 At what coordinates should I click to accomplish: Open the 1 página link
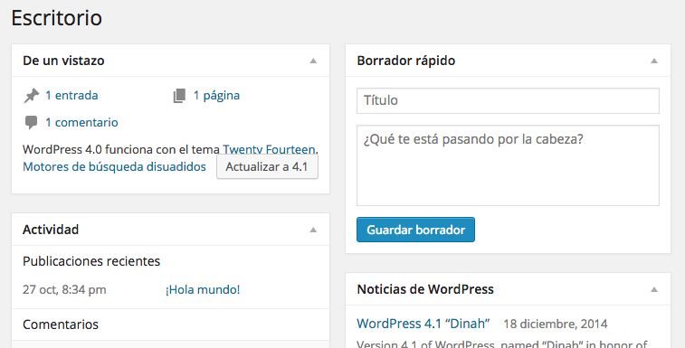(x=216, y=96)
